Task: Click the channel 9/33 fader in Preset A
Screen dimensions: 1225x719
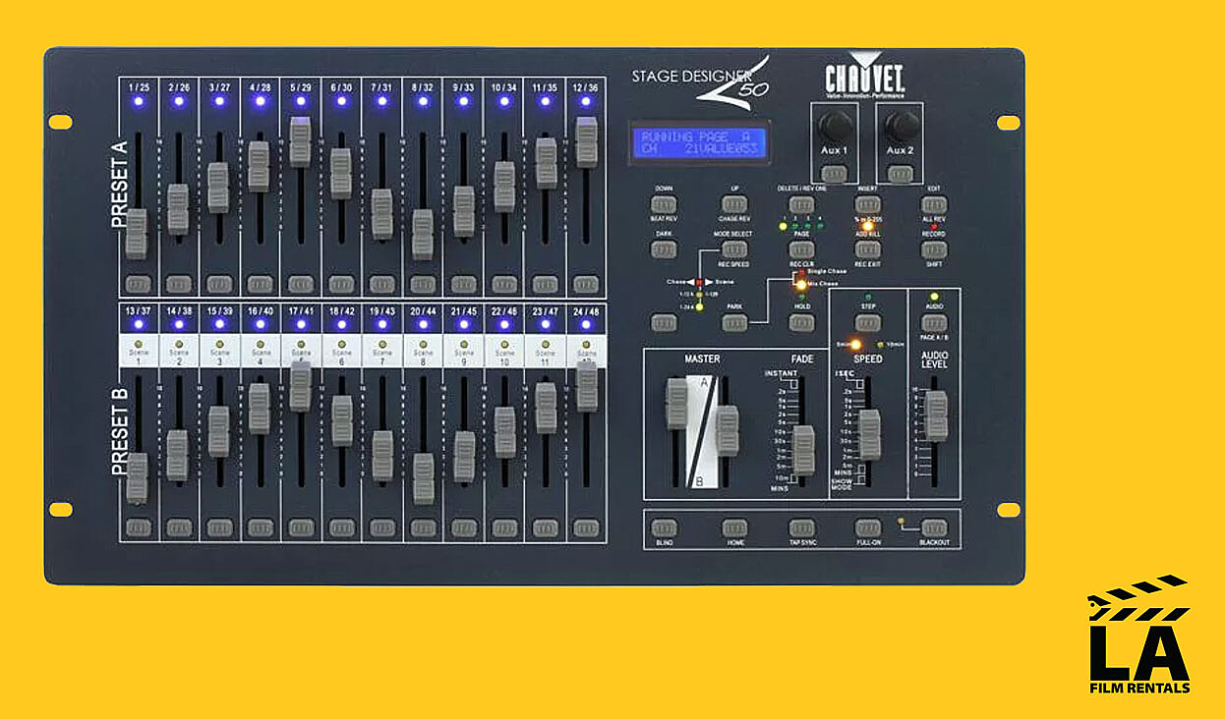Action: (463, 211)
